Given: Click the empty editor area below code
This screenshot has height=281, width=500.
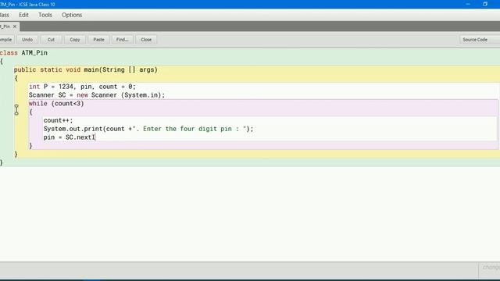Looking at the screenshot, I should tap(250, 213).
